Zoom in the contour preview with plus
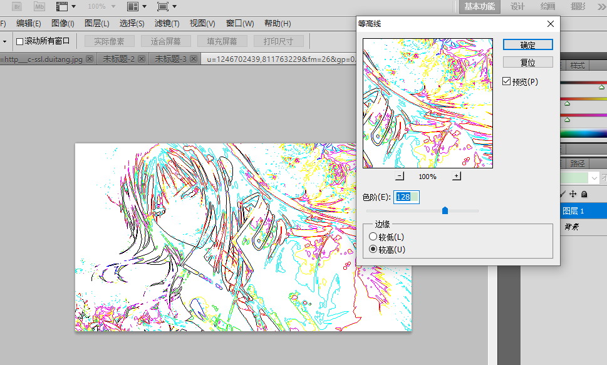 point(457,176)
